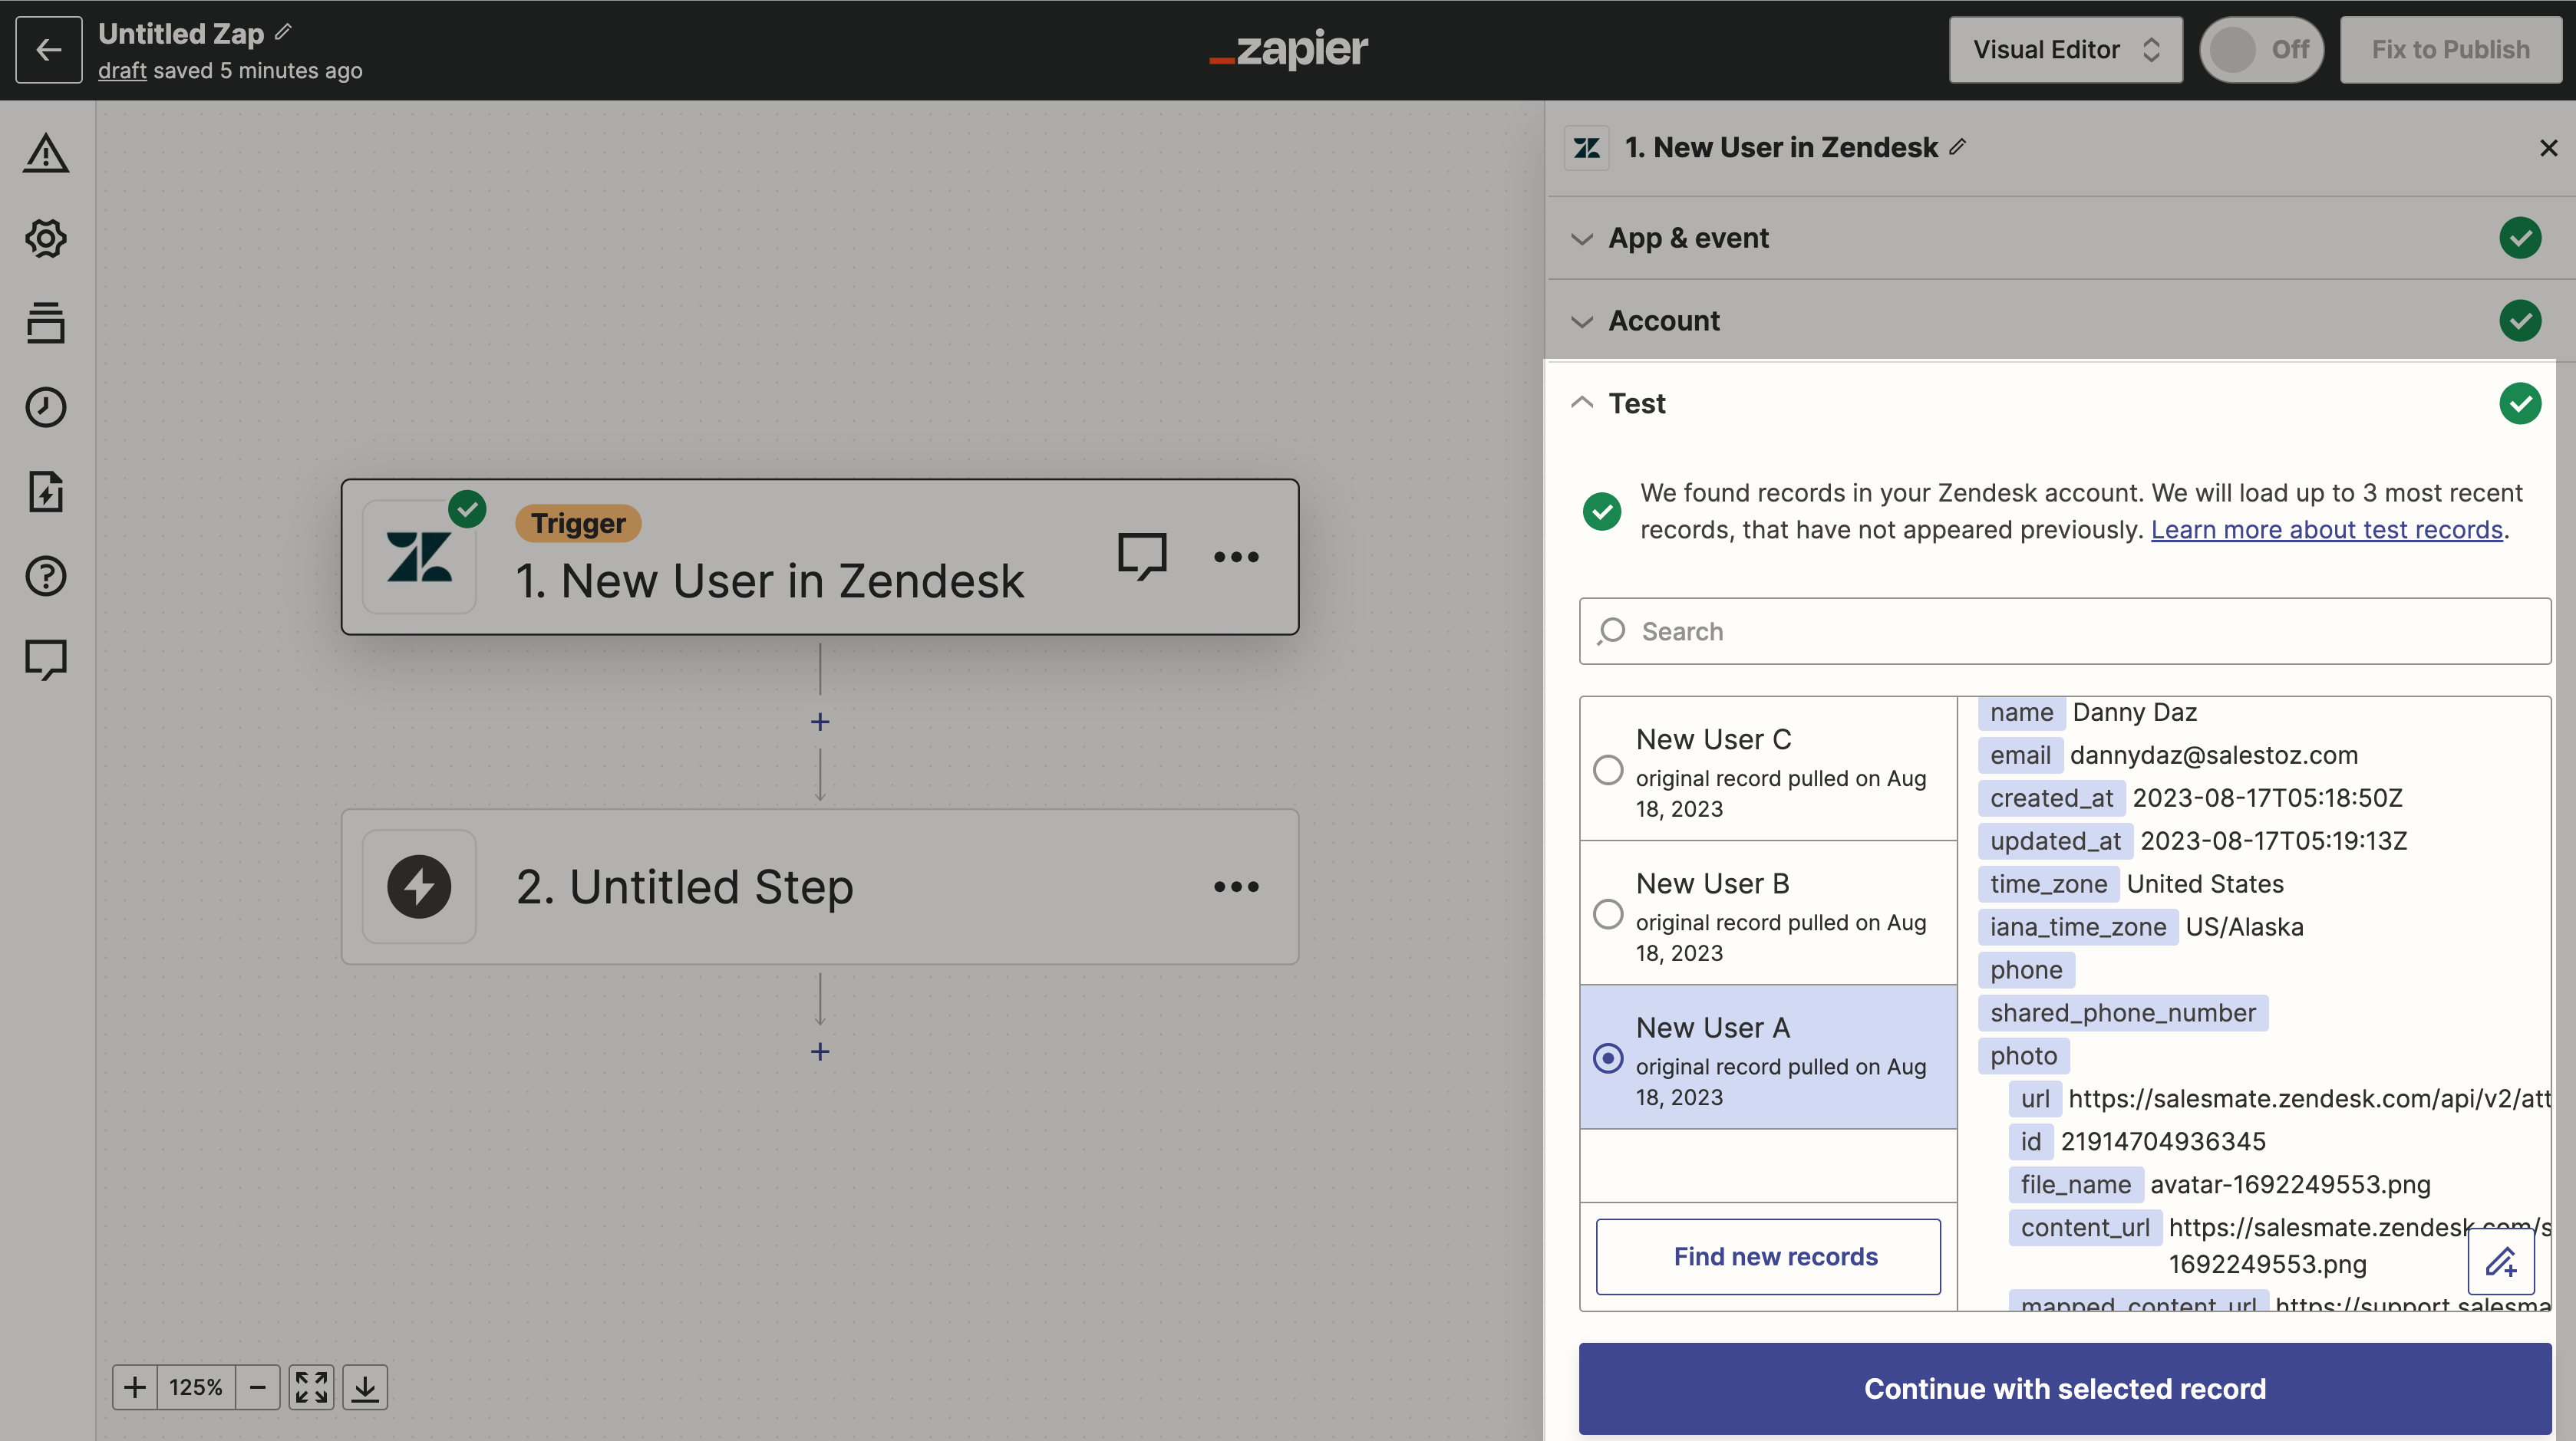The image size is (2576, 1441).
Task: Click the US/Alaska value
Action: [x=2244, y=926]
